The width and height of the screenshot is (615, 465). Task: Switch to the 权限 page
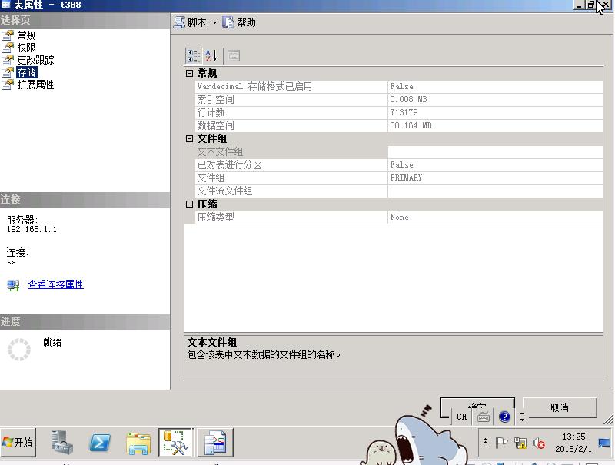(25, 47)
